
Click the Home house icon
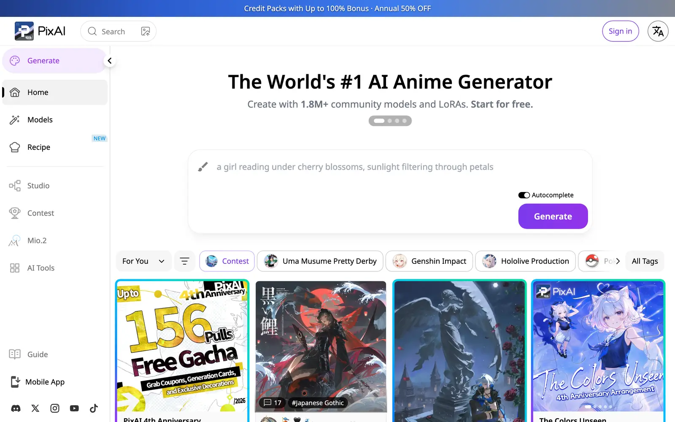pos(15,92)
